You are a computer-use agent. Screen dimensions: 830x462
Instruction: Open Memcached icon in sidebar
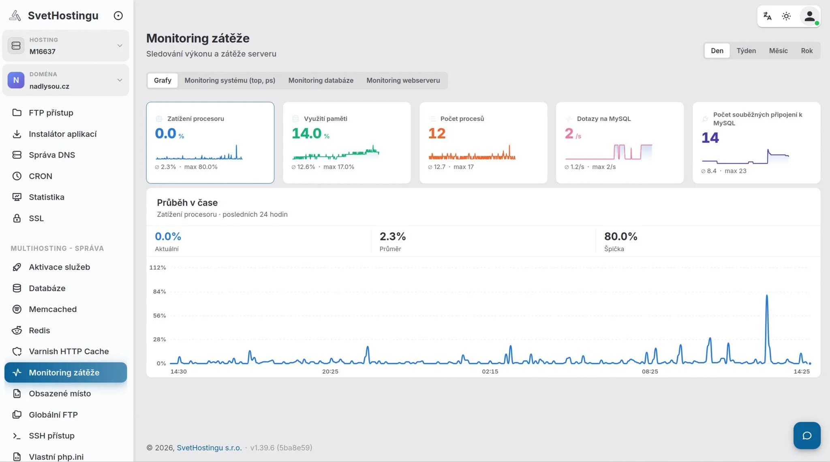click(17, 309)
